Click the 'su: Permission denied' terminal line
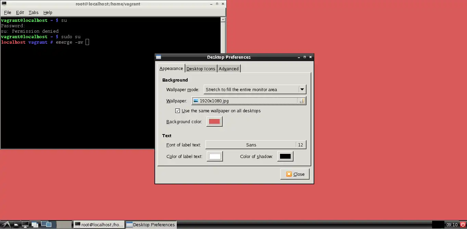467x229 pixels. click(x=30, y=31)
